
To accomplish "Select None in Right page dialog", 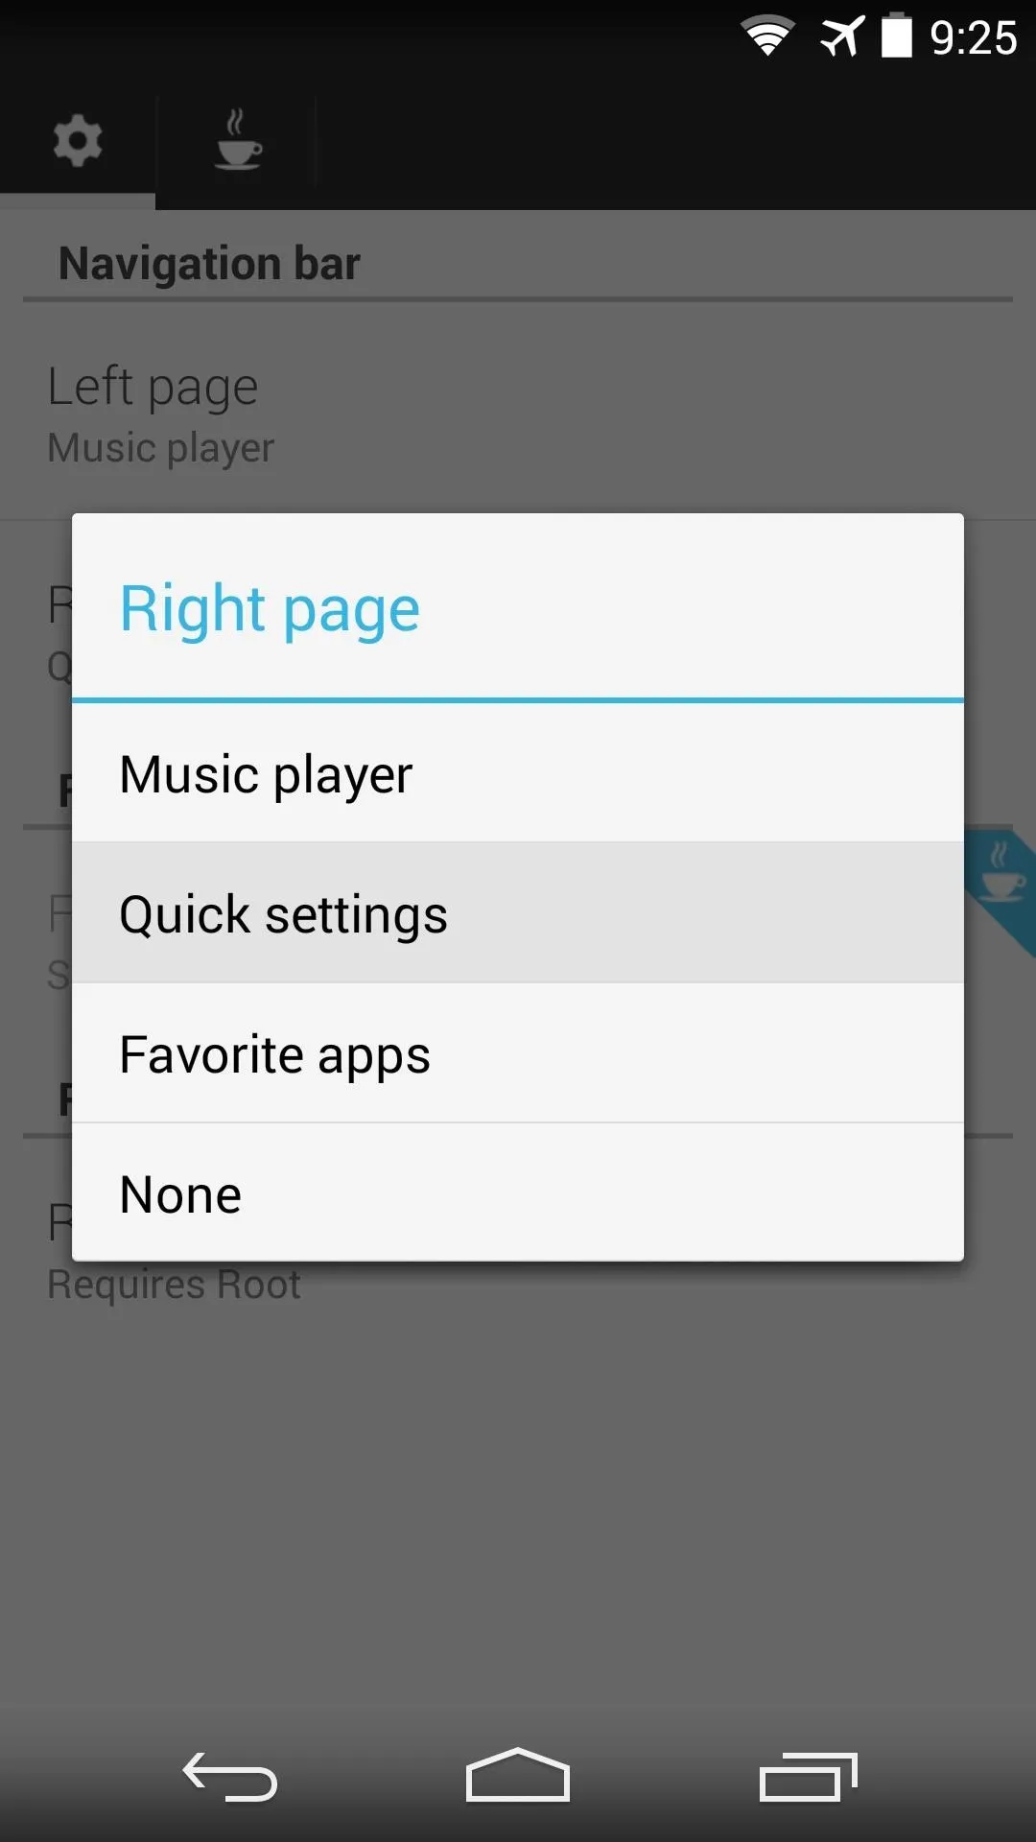I will pyautogui.click(x=518, y=1193).
